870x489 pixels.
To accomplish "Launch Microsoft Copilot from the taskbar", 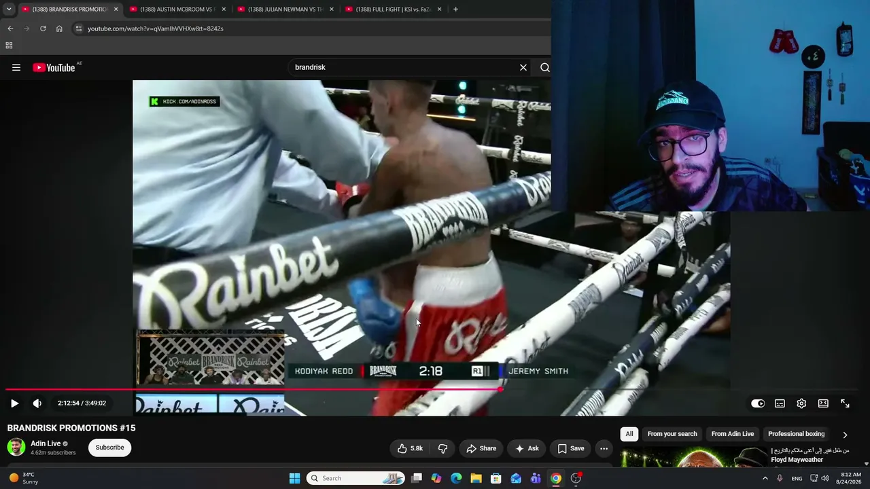I will coord(436,478).
